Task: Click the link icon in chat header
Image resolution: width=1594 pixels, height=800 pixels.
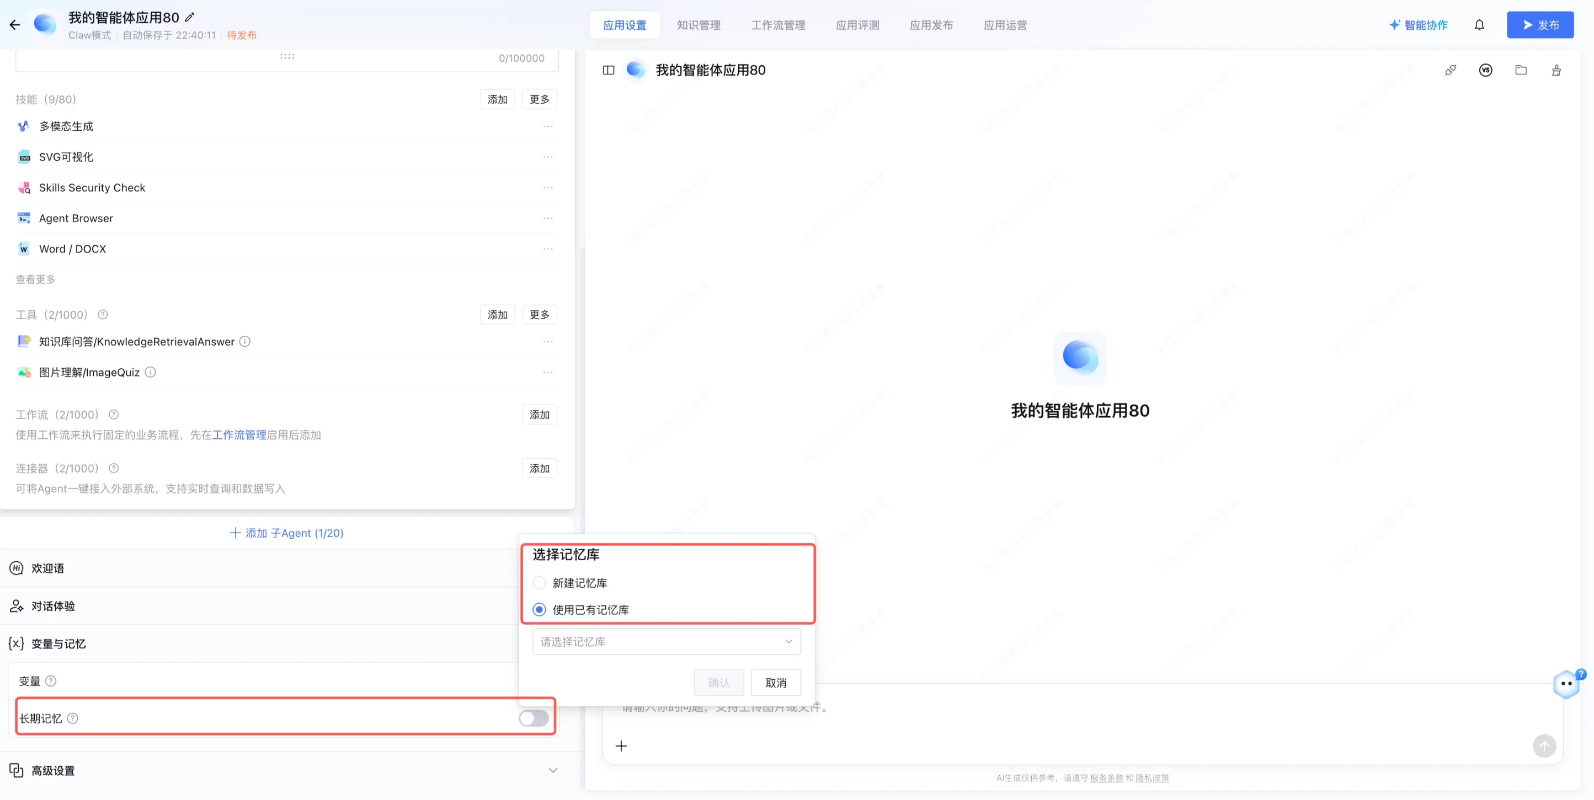Action: (1451, 70)
